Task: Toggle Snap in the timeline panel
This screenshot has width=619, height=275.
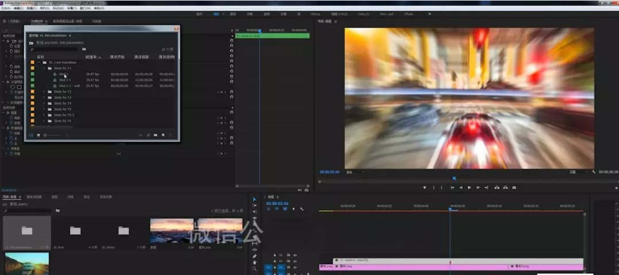Action: pyautogui.click(x=276, y=209)
